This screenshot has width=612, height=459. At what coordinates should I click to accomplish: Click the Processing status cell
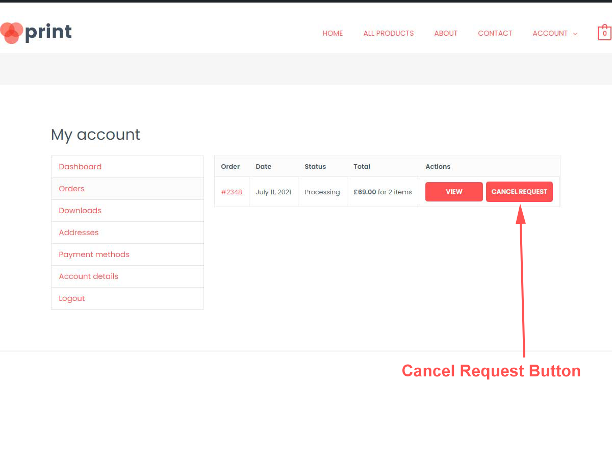click(322, 192)
